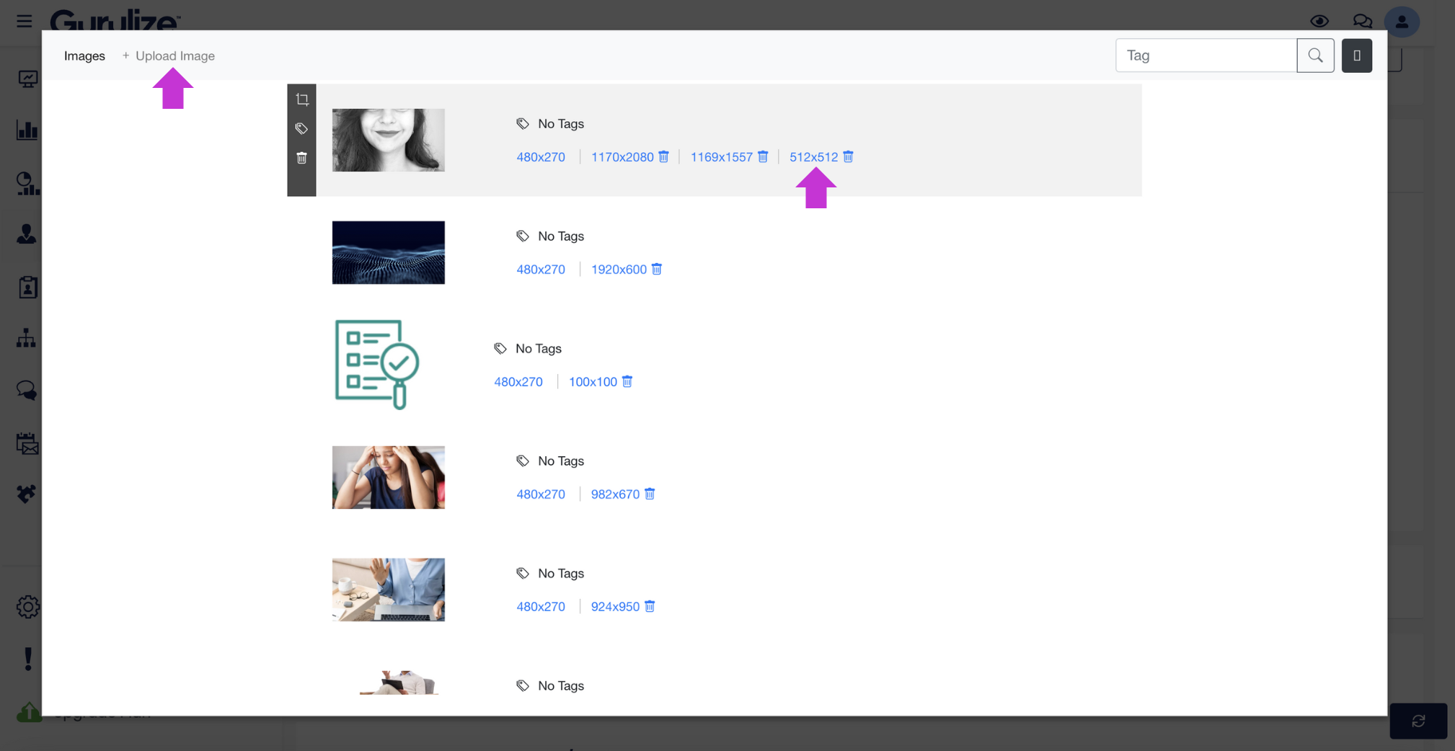The image size is (1455, 751).
Task: Open the org hierarchy icon in the sidebar
Action: pyautogui.click(x=27, y=338)
